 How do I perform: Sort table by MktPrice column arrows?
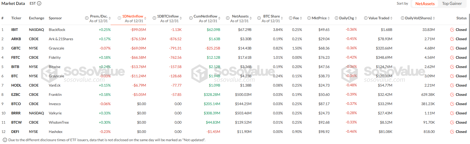click(329, 18)
